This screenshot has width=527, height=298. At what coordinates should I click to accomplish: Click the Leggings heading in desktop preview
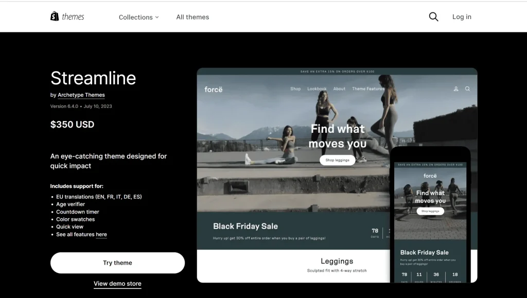pos(337,261)
